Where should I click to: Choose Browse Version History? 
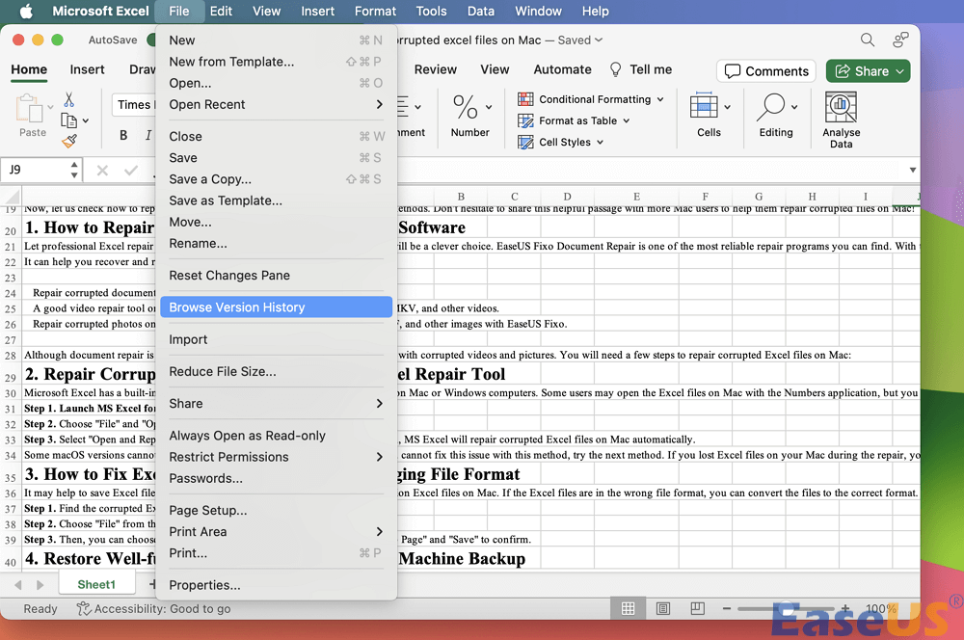click(237, 307)
